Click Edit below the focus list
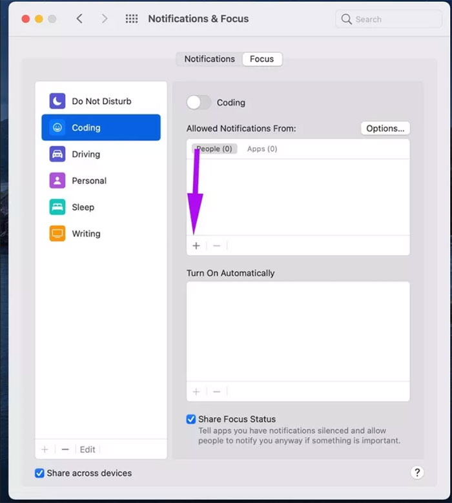452x503 pixels. coord(88,449)
